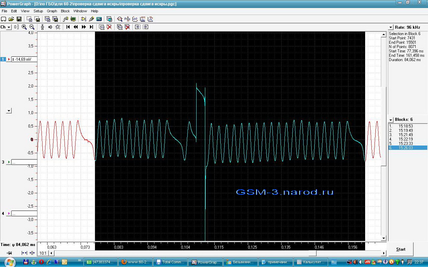
Task: Jump to the first block arrow
Action: [x=68, y=27]
